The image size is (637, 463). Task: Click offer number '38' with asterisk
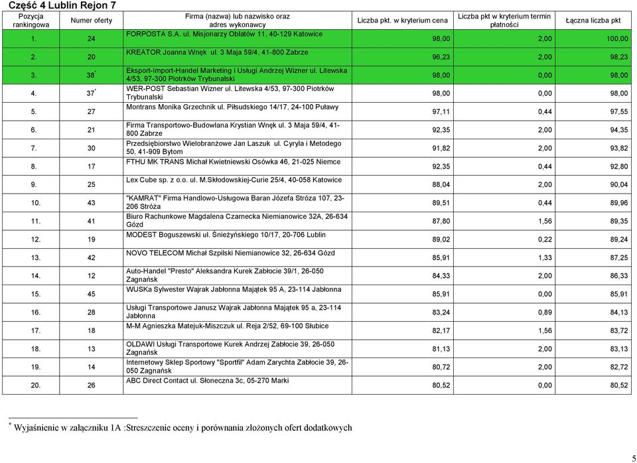[x=91, y=75]
